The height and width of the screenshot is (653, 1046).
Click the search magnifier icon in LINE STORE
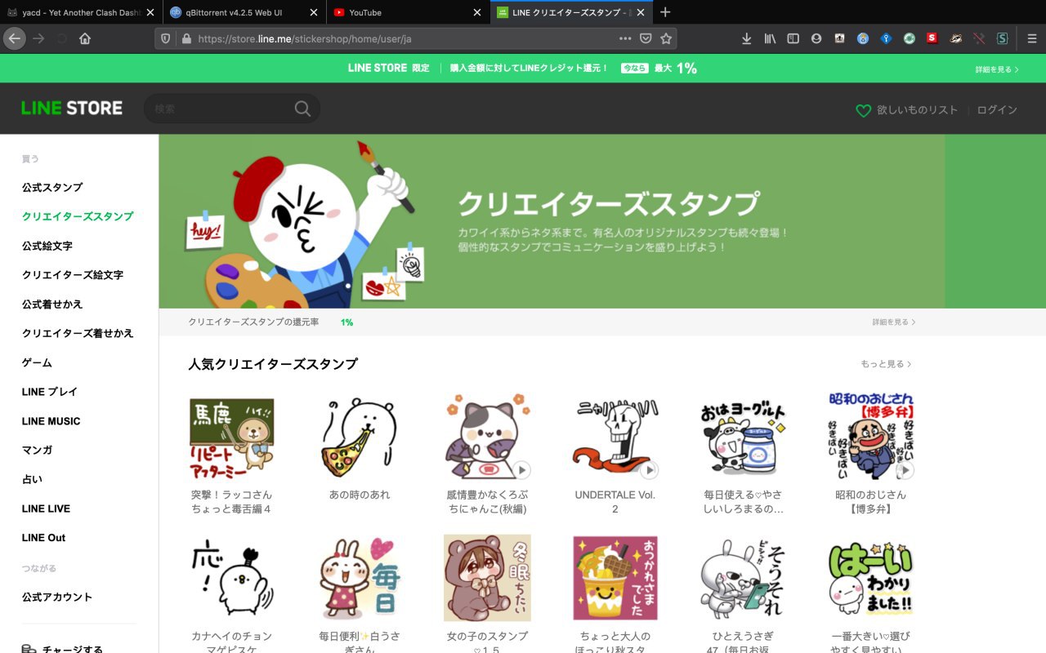pyautogui.click(x=302, y=109)
